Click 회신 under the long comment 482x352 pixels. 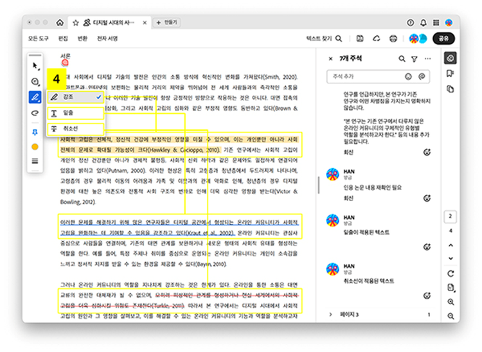pyautogui.click(x=348, y=152)
